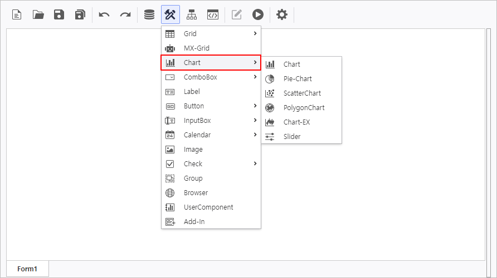Choose ScatterChart in the submenu
Viewport: 497px width, 278px height.
point(302,93)
